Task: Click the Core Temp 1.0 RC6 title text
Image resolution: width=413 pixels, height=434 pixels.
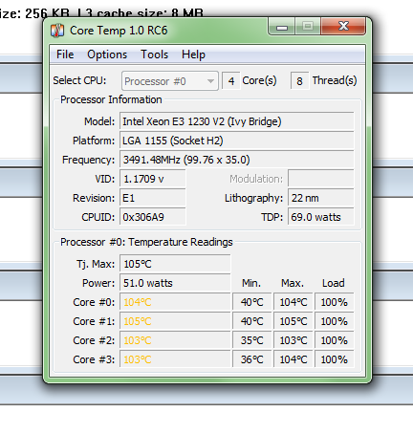Action: (119, 31)
